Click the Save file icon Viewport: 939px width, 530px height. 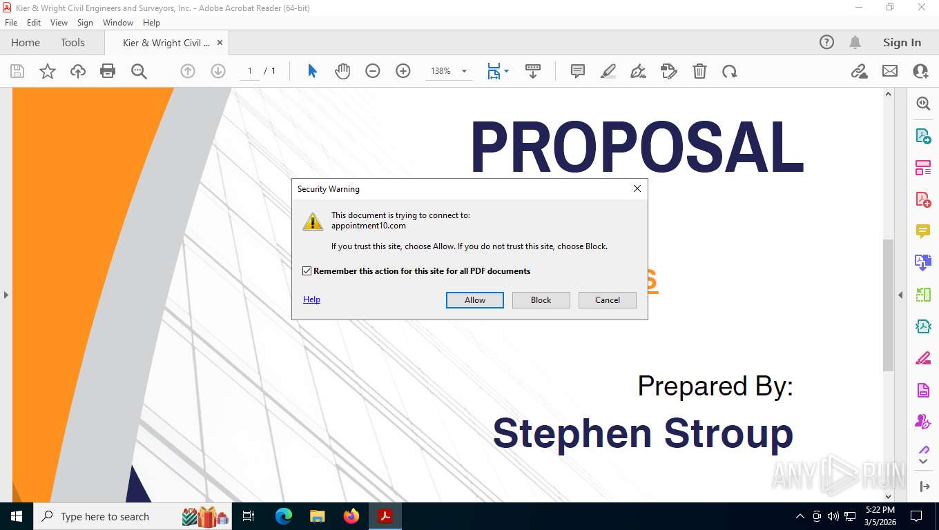17,71
